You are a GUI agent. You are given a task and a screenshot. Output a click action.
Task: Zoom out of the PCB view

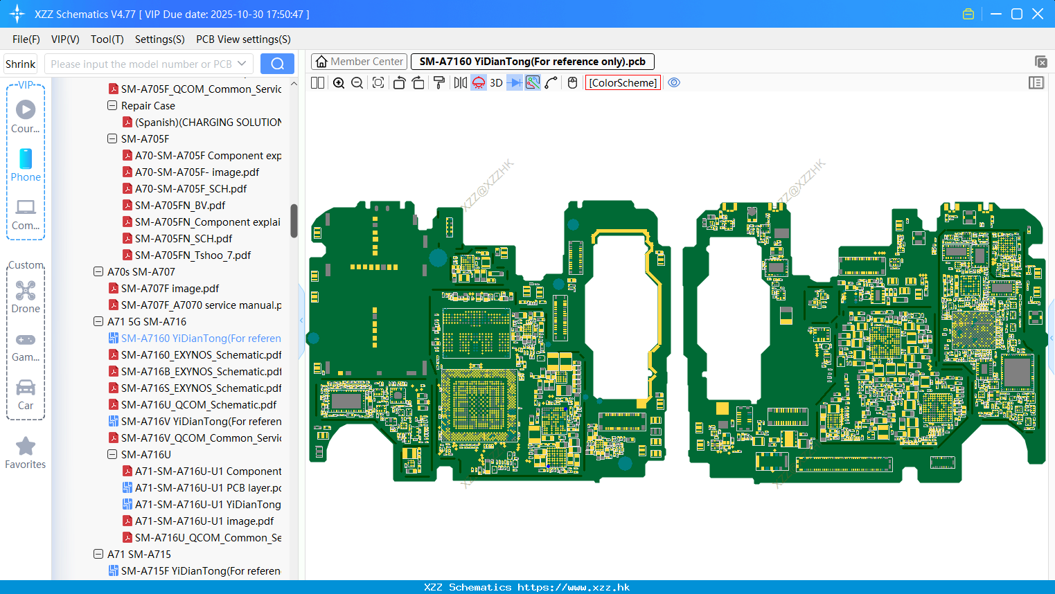click(357, 83)
